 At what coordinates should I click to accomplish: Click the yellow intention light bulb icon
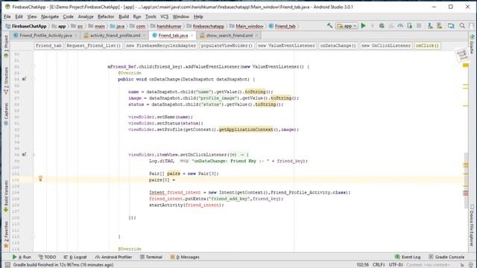pos(40,179)
